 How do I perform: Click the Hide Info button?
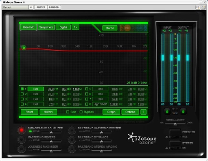pos(28,27)
